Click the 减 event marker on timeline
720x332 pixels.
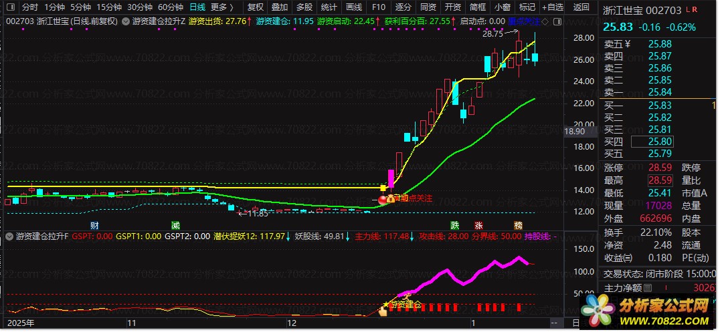click(x=175, y=225)
